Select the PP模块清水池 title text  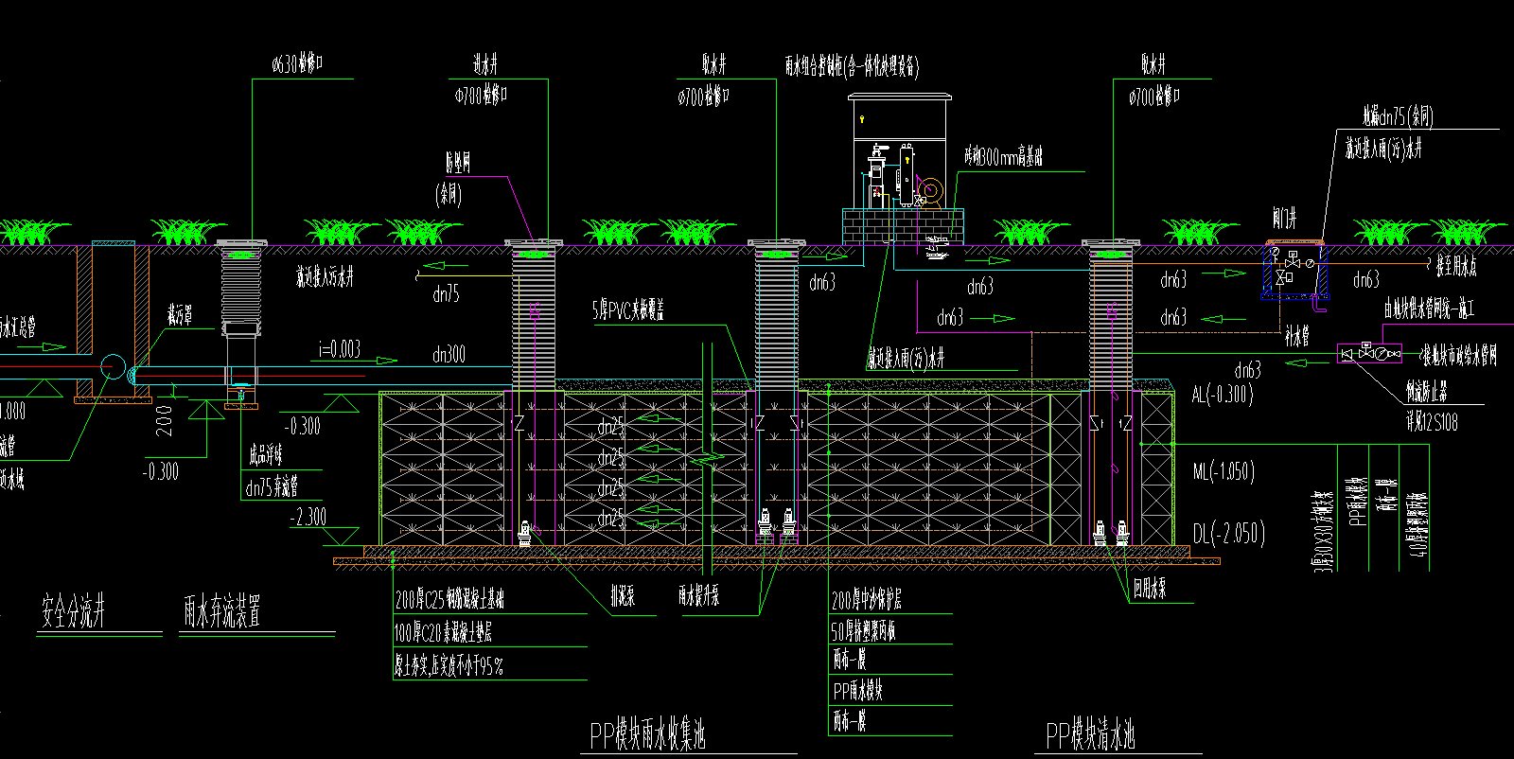[1089, 735]
